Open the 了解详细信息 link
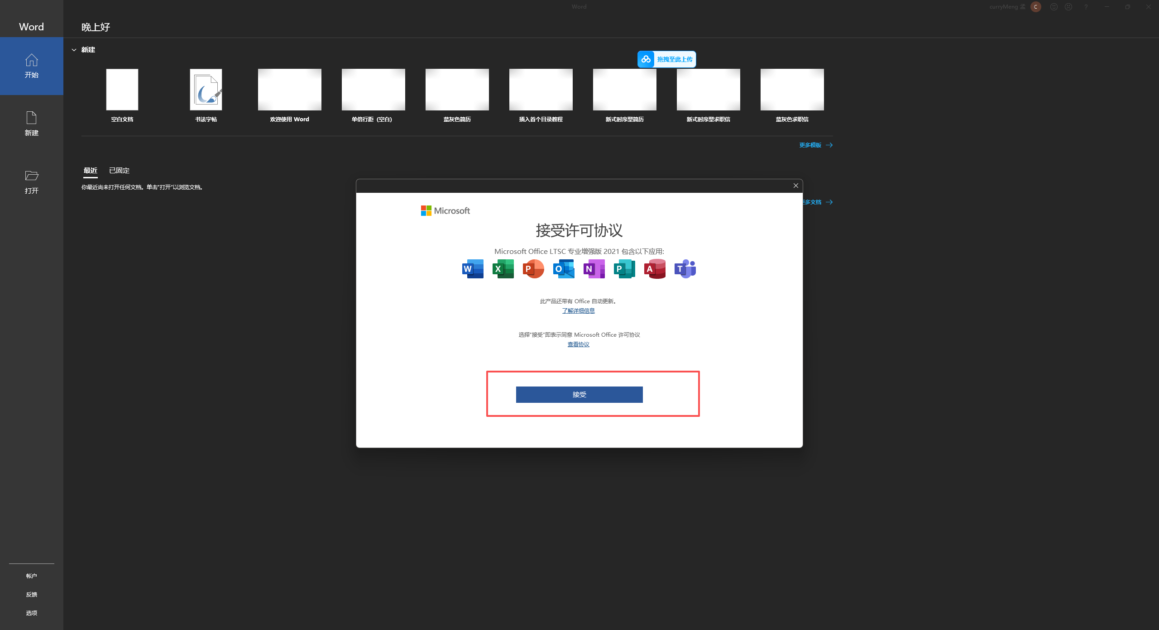 click(x=578, y=311)
